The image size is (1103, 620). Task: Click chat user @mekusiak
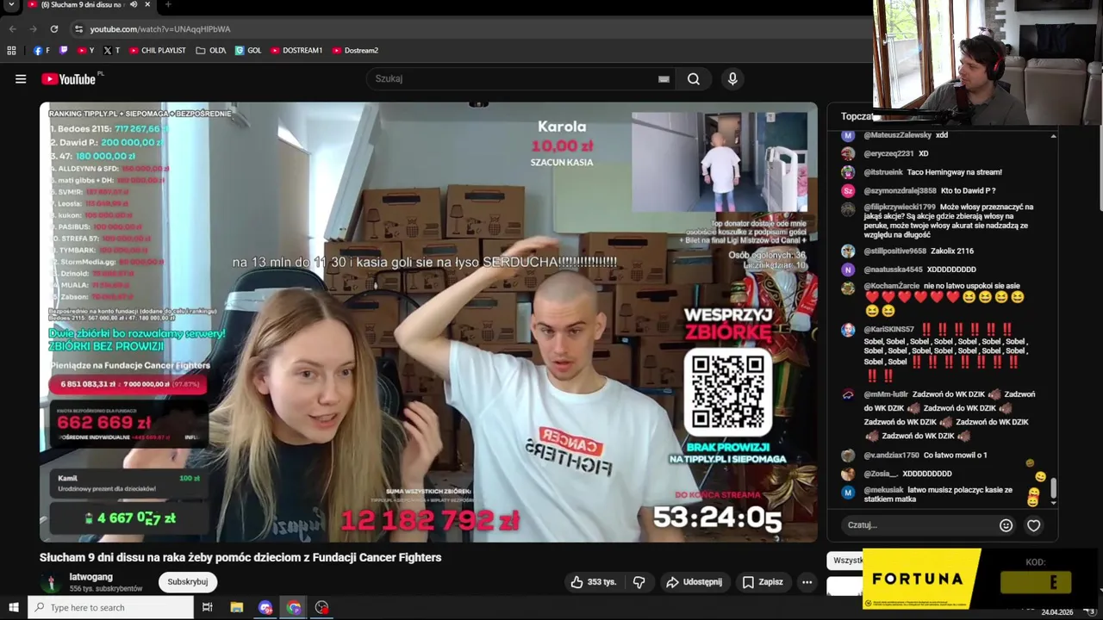click(883, 490)
